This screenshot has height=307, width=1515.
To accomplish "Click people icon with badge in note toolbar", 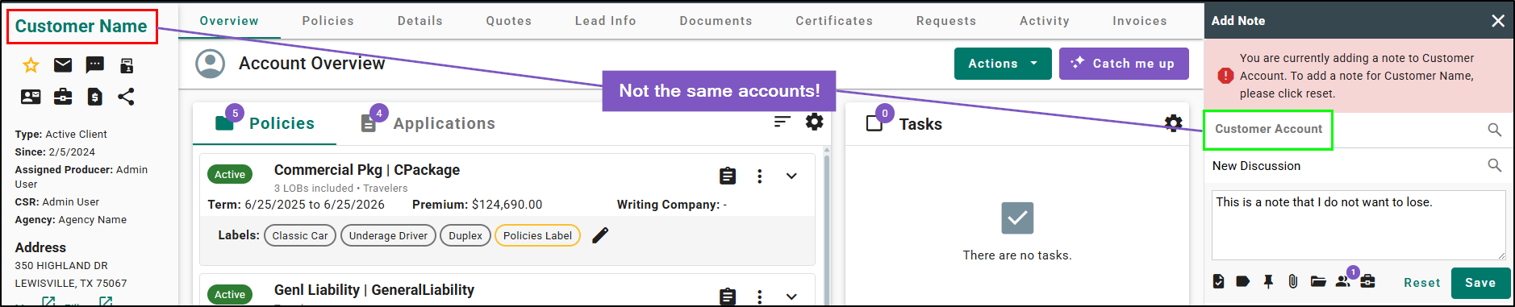I will [x=1343, y=280].
